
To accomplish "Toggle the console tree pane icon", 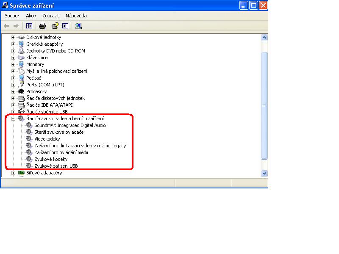I will [29, 26].
